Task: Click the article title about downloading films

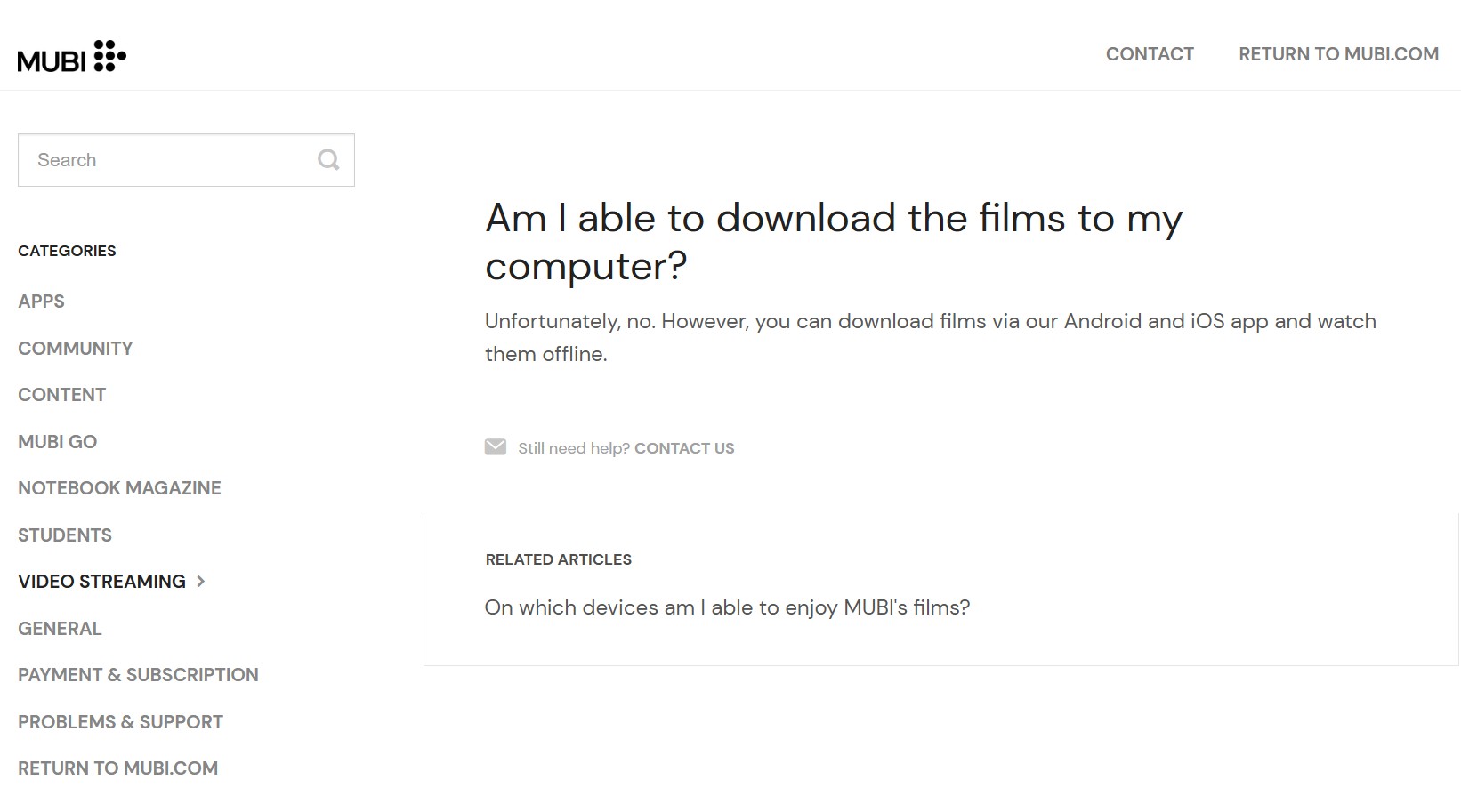Action: [x=834, y=242]
